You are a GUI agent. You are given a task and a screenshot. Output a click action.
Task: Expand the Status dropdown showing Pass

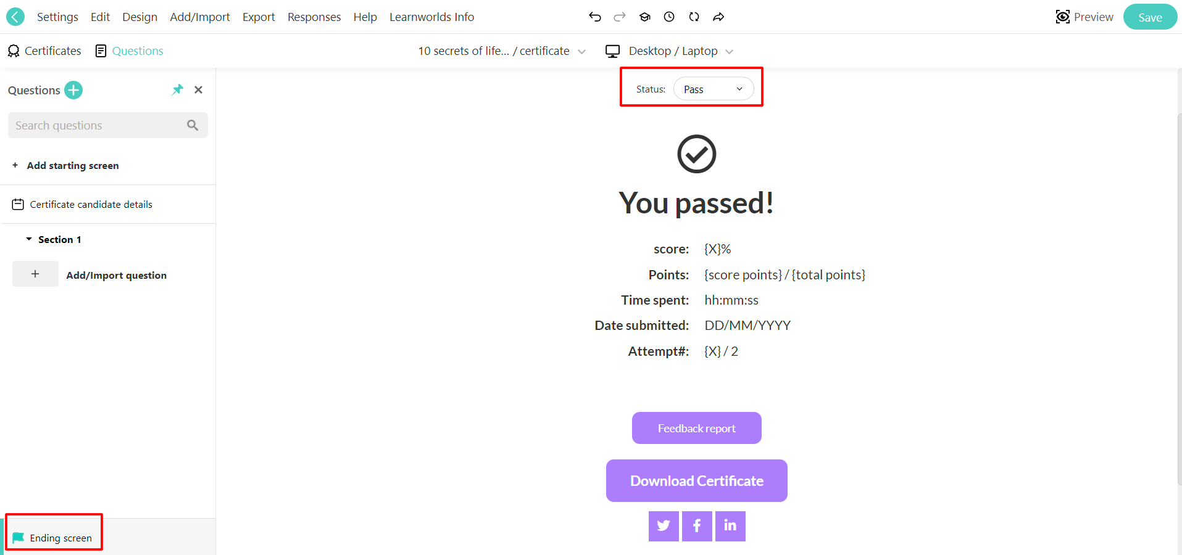click(713, 88)
